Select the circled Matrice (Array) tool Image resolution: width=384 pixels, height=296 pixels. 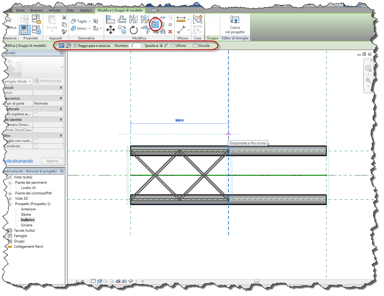point(155,25)
